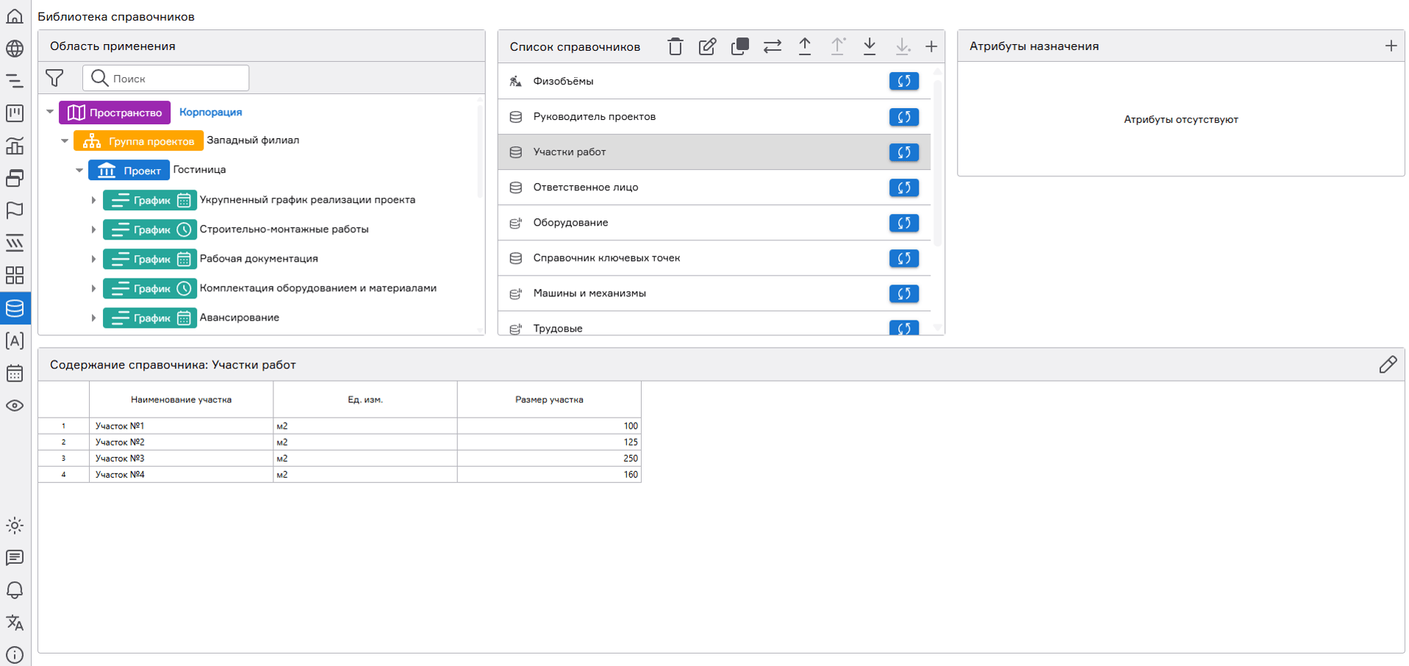
Task: Select Оборудование in the reference list
Action: (570, 223)
